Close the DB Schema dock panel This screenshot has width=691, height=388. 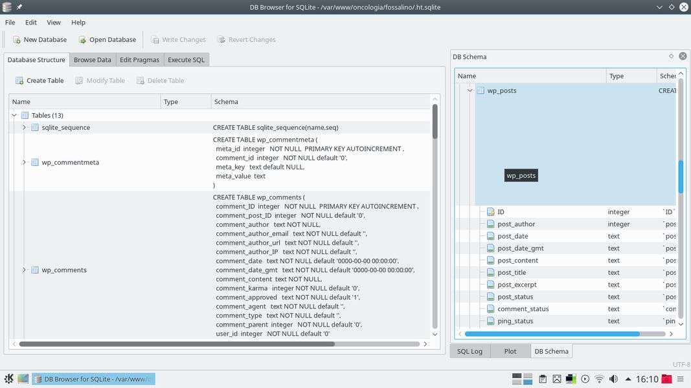[682, 56]
